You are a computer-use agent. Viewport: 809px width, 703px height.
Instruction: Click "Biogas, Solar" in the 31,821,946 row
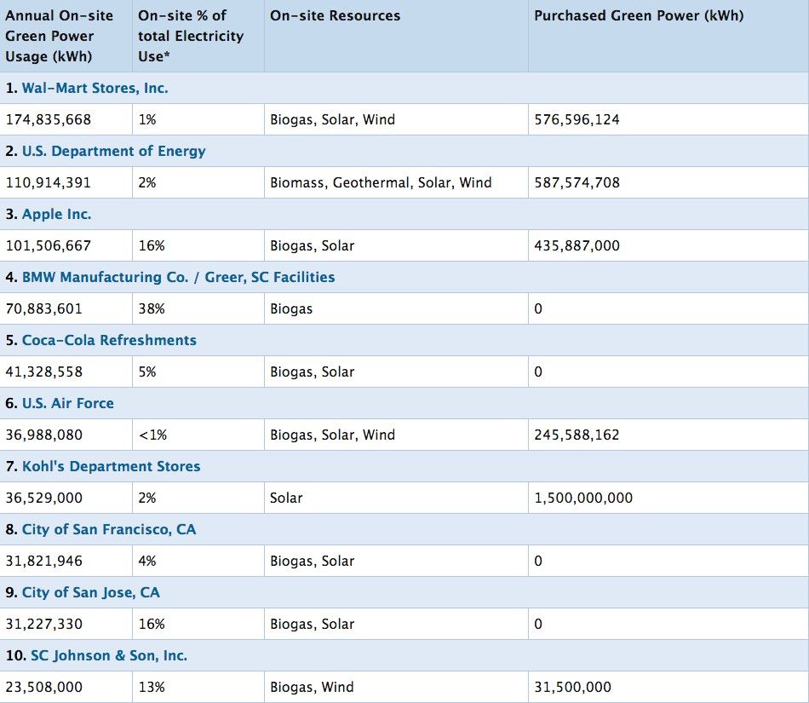point(313,561)
